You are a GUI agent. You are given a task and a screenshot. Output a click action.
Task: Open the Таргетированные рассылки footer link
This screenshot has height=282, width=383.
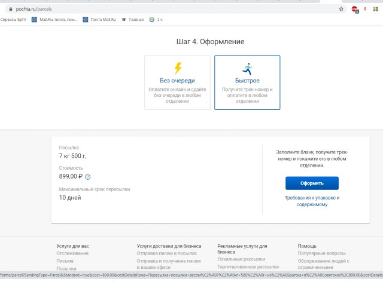pos(248,267)
